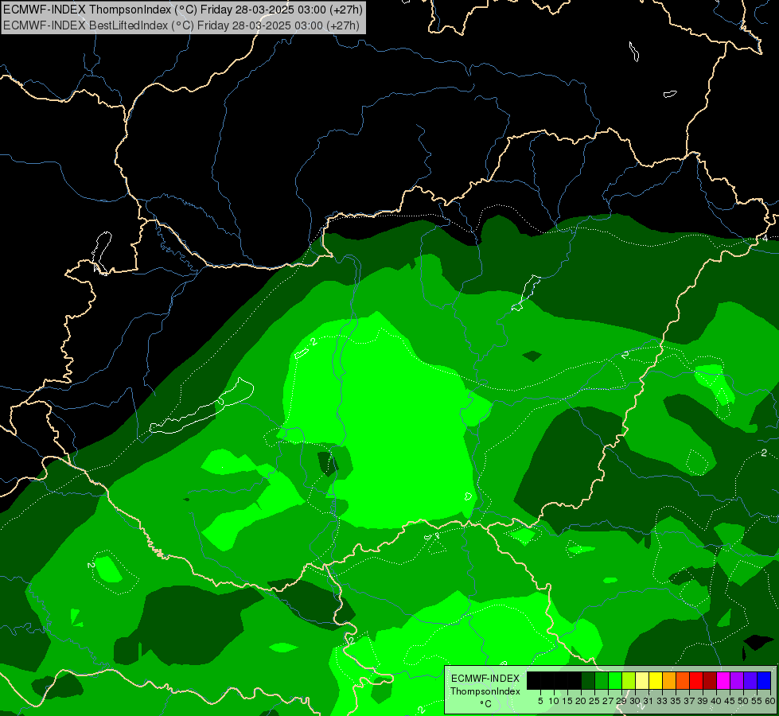Click legend tick value 35
This screenshot has width=779, height=716.
click(x=676, y=701)
